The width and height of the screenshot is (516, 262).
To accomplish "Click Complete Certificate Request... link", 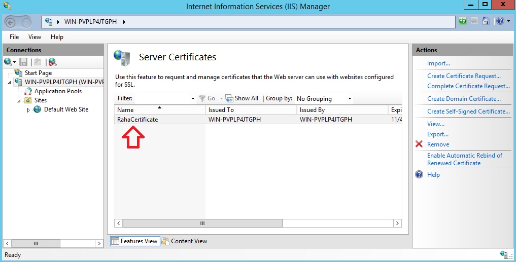I will click(468, 86).
